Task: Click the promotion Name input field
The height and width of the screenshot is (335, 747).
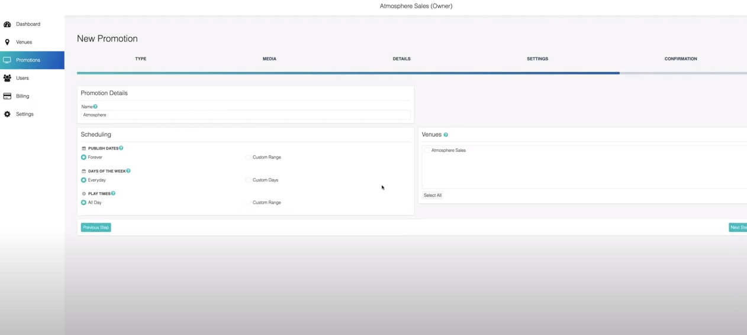Action: point(245,115)
